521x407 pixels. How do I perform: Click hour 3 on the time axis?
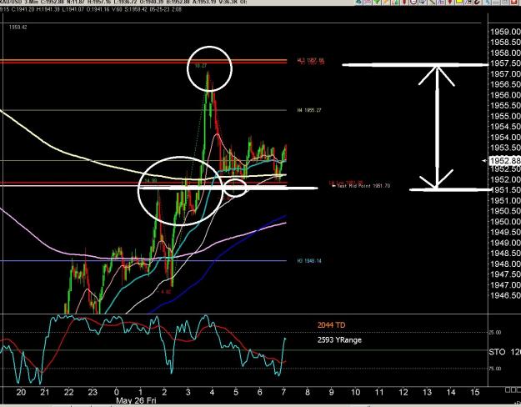click(188, 392)
